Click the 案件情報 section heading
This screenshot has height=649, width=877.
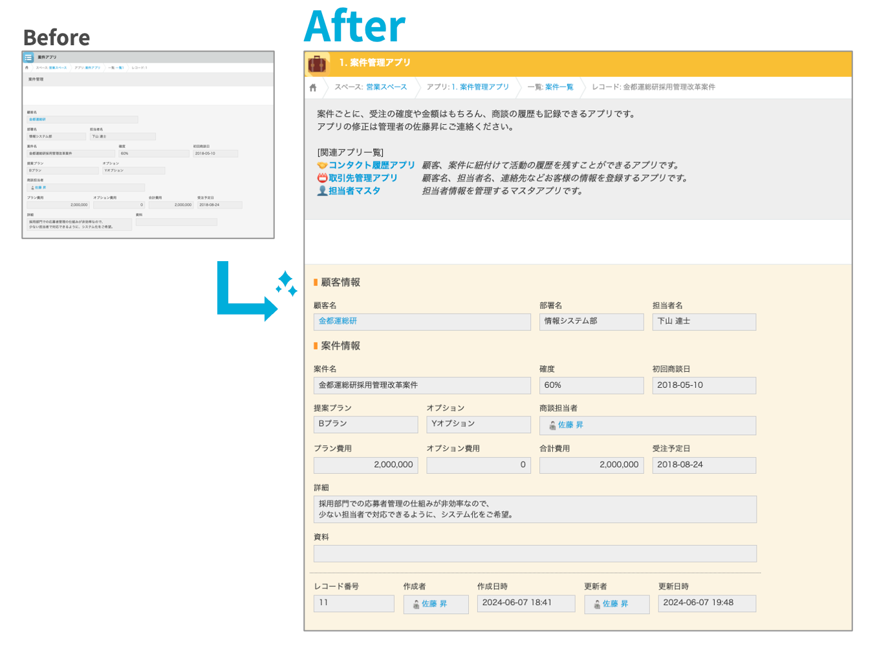click(341, 346)
